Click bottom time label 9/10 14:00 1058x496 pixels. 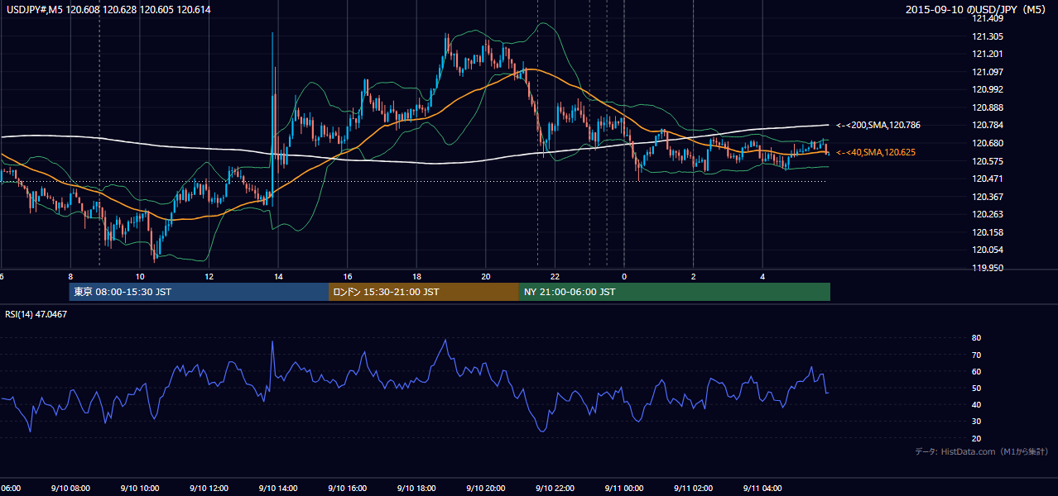tap(277, 489)
